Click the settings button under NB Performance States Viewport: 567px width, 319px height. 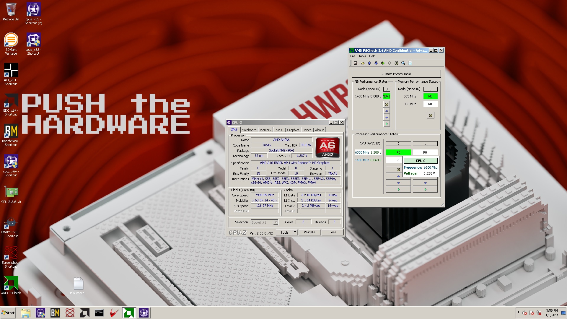click(387, 104)
